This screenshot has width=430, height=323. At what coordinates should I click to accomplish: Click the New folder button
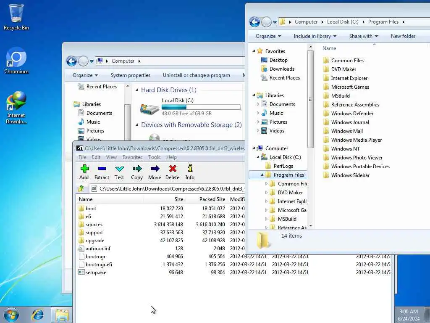(x=403, y=36)
